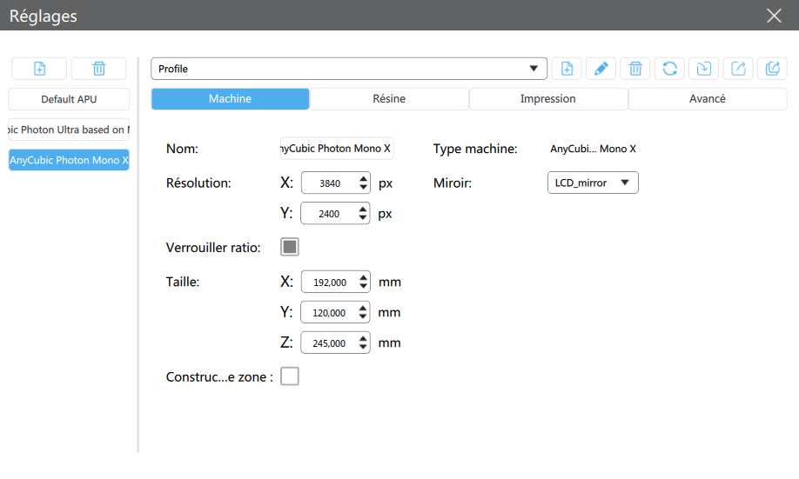Viewport: 799px width, 479px height.
Task: Reset the profile with the refresh icon
Action: 669,69
